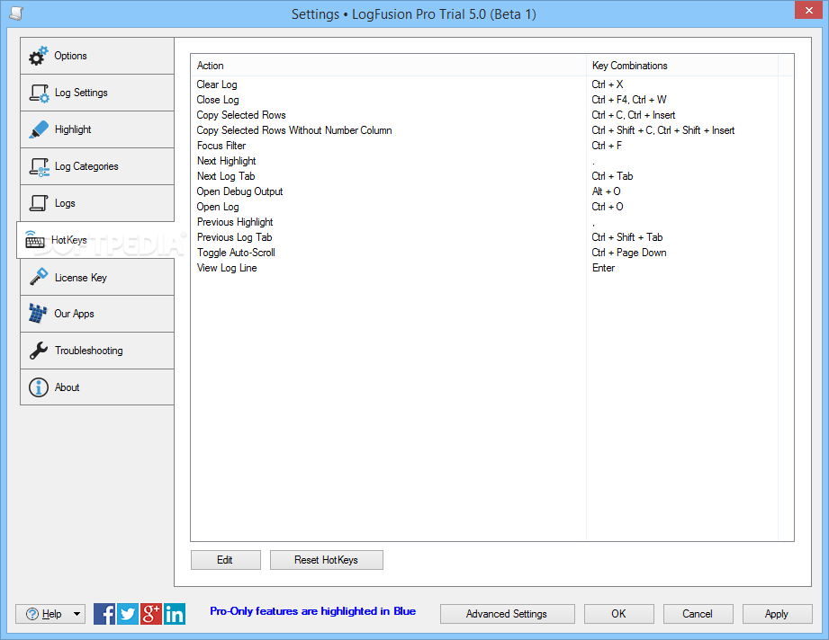Sort by the Action column header
The width and height of the screenshot is (829, 640).
tap(389, 66)
